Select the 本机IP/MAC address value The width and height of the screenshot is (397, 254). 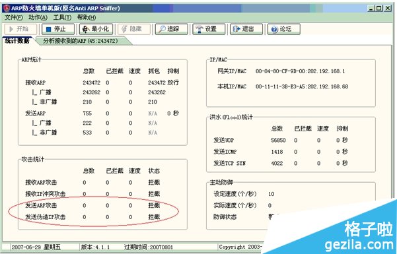[302, 86]
